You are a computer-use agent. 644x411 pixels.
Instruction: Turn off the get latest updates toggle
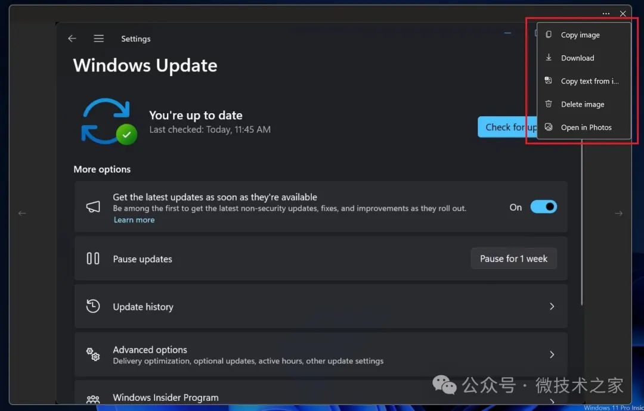click(543, 207)
